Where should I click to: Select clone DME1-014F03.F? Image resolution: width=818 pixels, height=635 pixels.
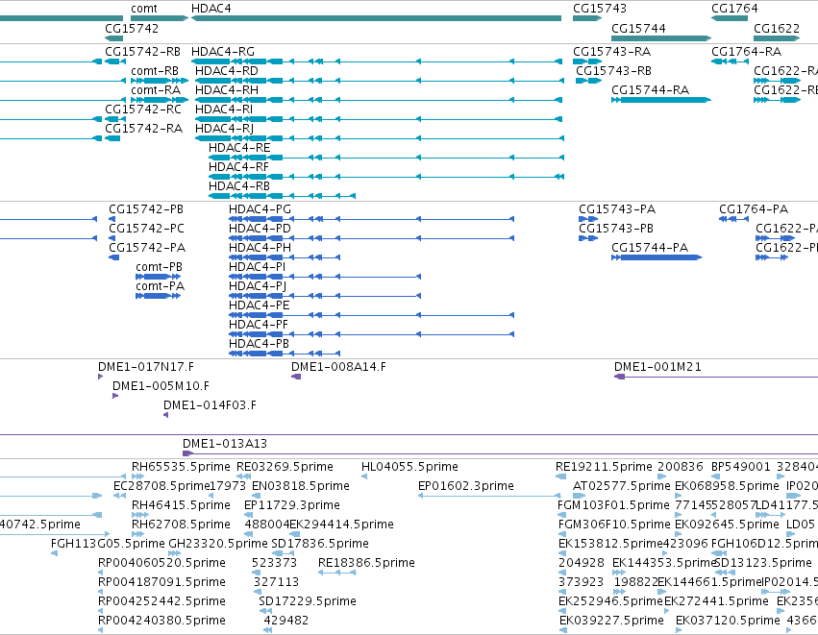210,405
